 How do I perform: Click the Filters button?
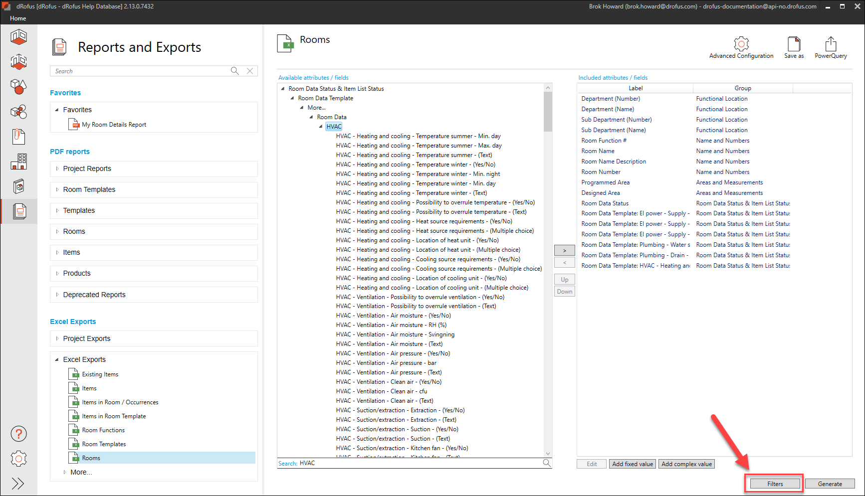(x=775, y=484)
